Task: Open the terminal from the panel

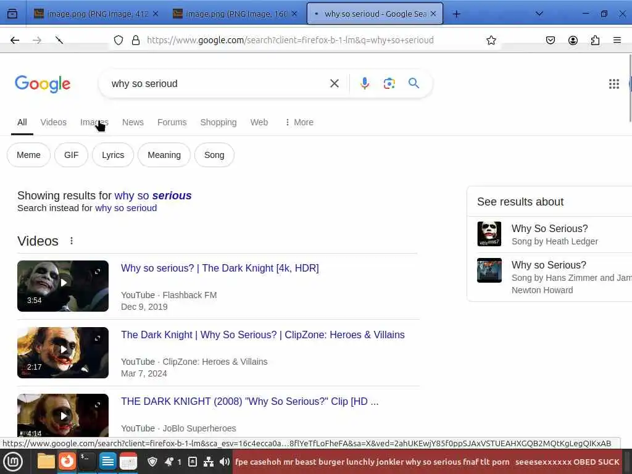Action: click(86, 462)
